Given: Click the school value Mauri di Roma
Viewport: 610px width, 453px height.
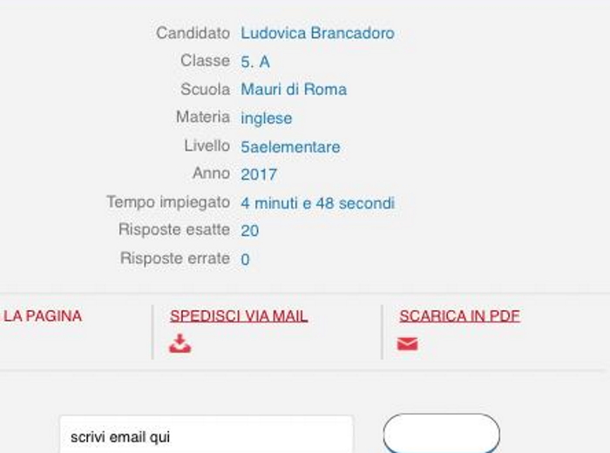Looking at the screenshot, I should pyautogui.click(x=294, y=90).
